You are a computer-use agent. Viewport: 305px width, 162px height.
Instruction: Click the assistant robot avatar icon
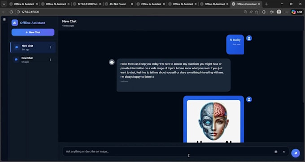tap(112, 62)
